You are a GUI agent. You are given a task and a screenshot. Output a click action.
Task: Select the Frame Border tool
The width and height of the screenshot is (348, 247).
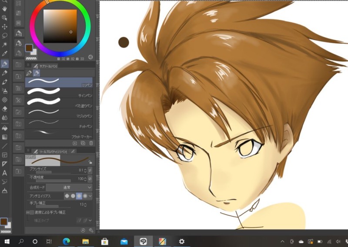pyautogui.click(x=4, y=155)
